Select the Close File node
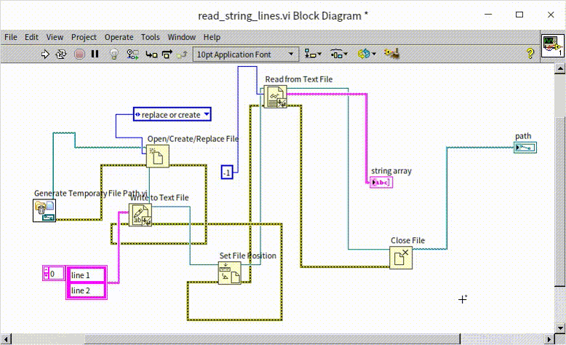This screenshot has width=566, height=345. [400, 258]
